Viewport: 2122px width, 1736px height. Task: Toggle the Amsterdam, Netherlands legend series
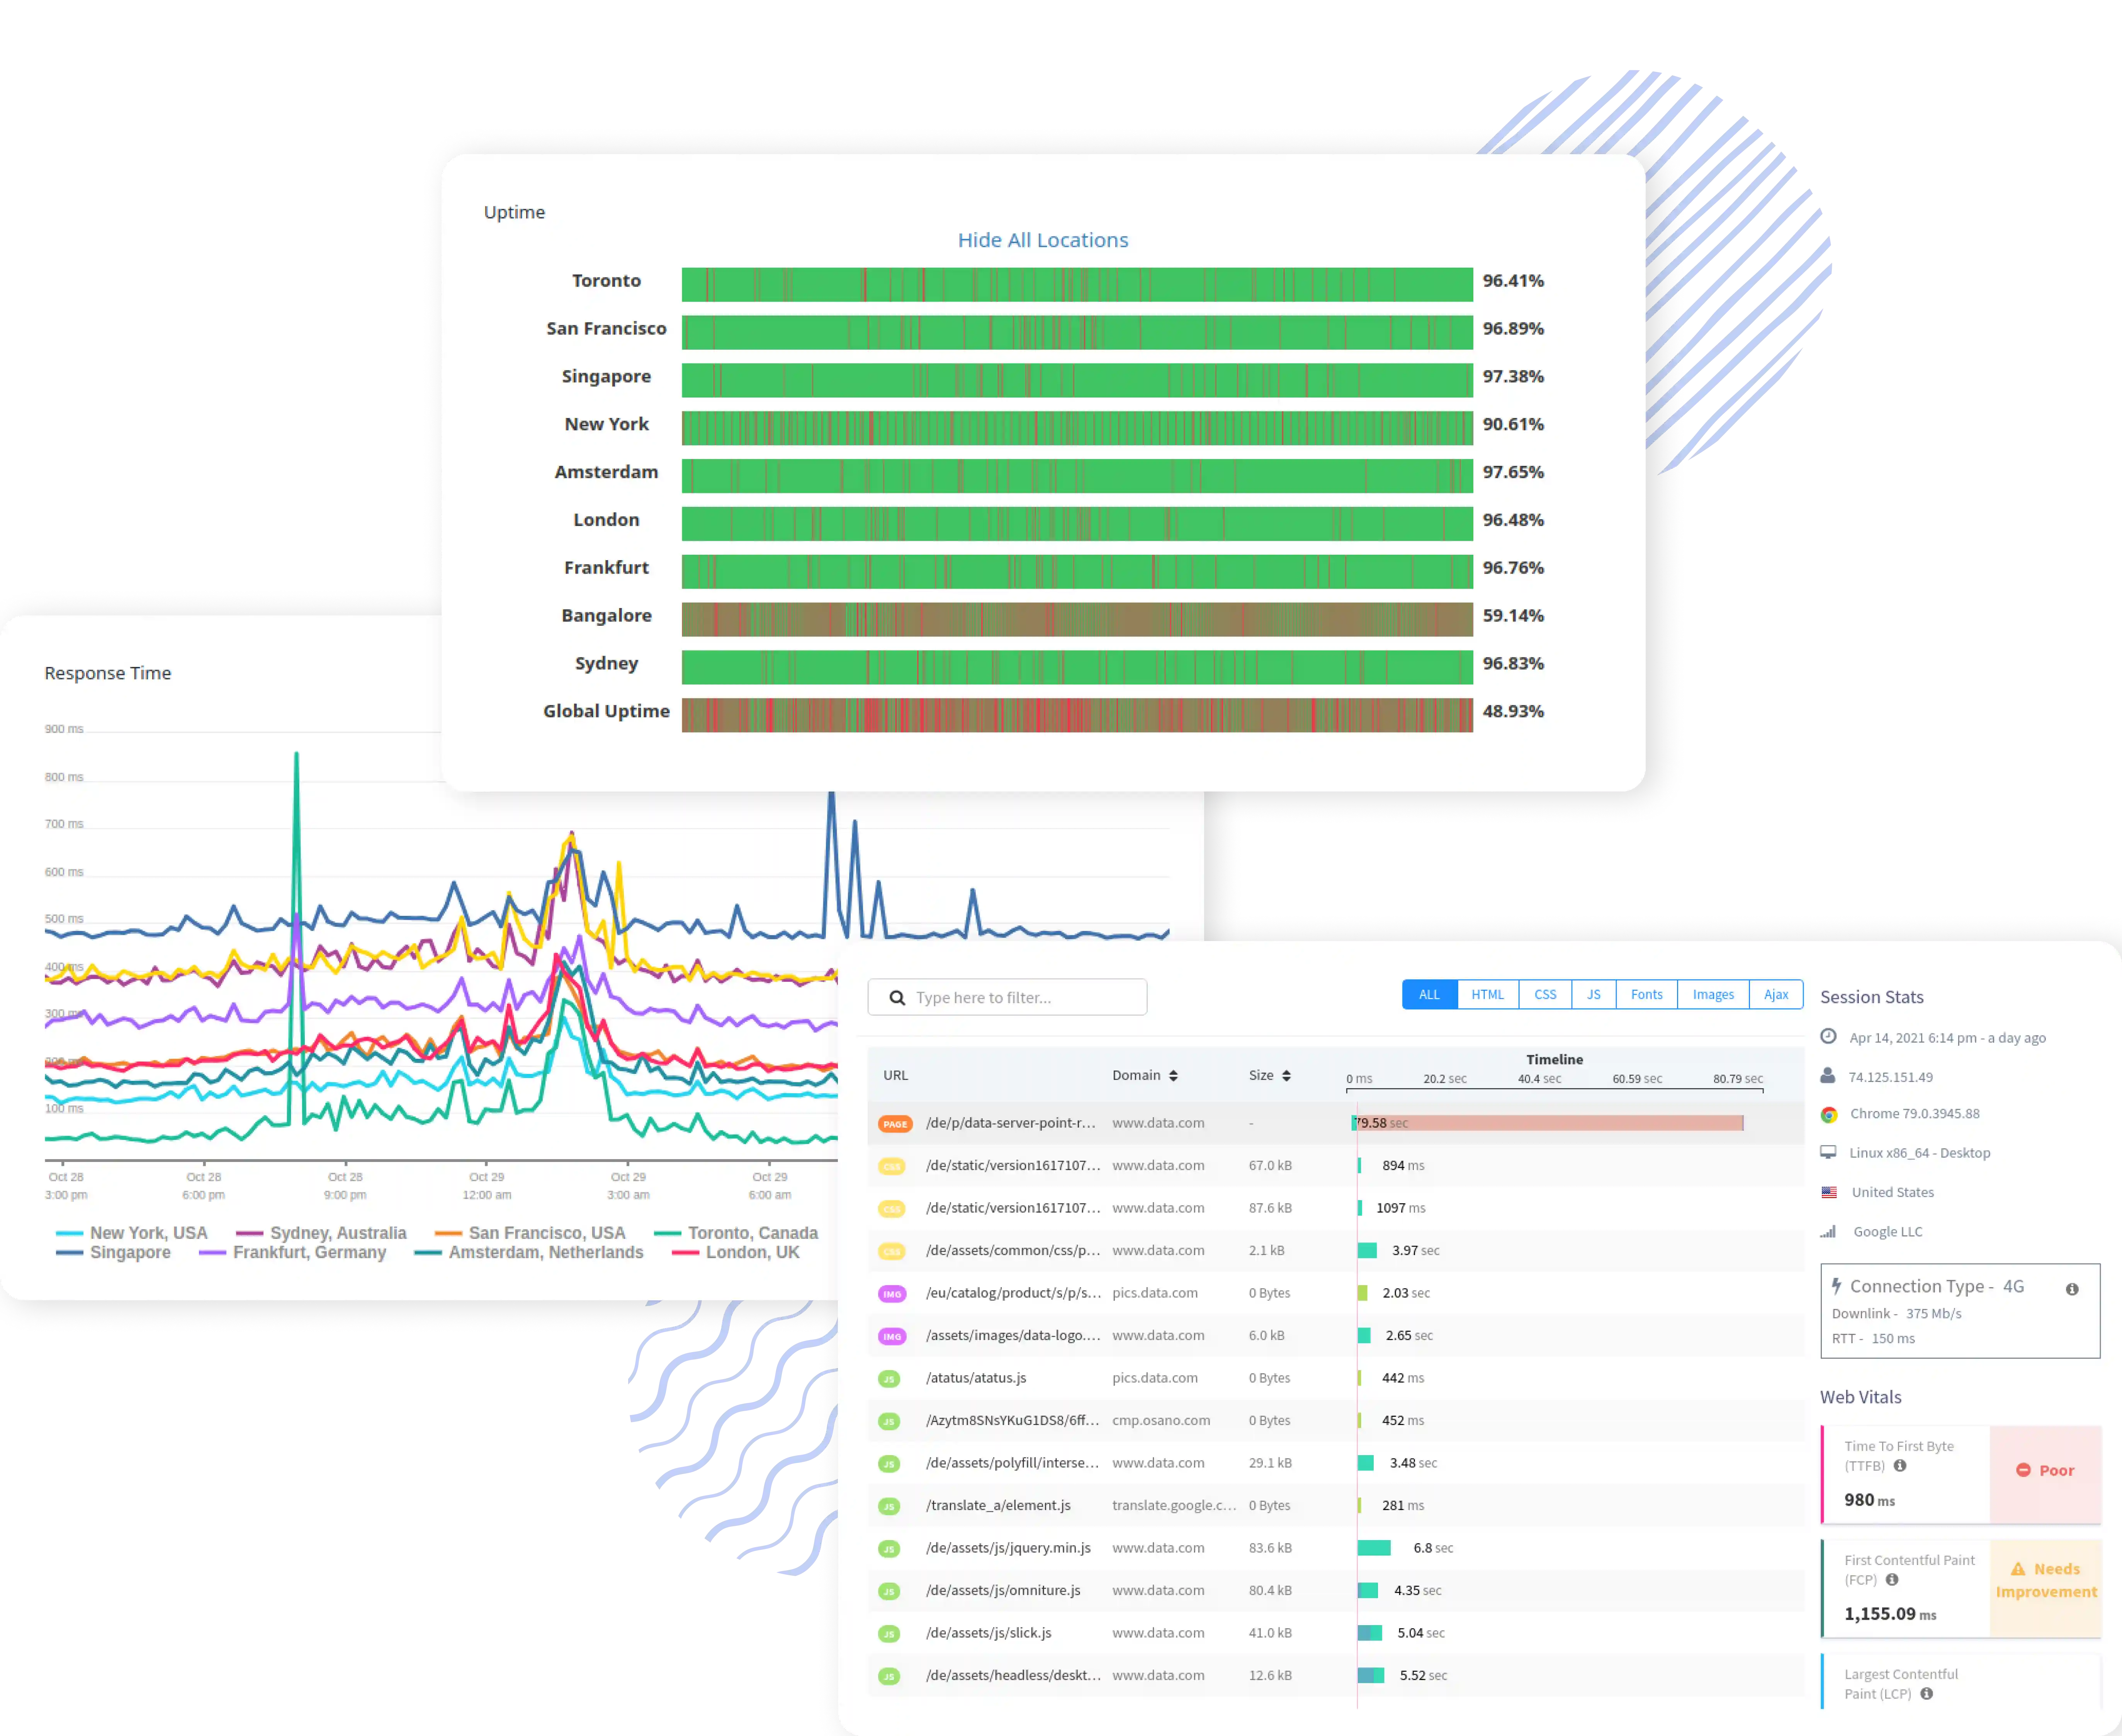[x=529, y=1252]
